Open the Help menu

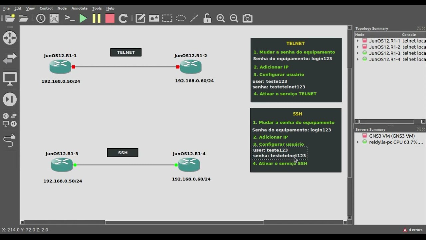pos(110,8)
